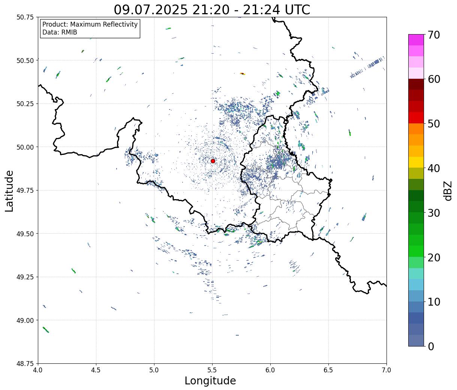Click the colorbar tick label 40
The image size is (457, 390).
point(433,168)
